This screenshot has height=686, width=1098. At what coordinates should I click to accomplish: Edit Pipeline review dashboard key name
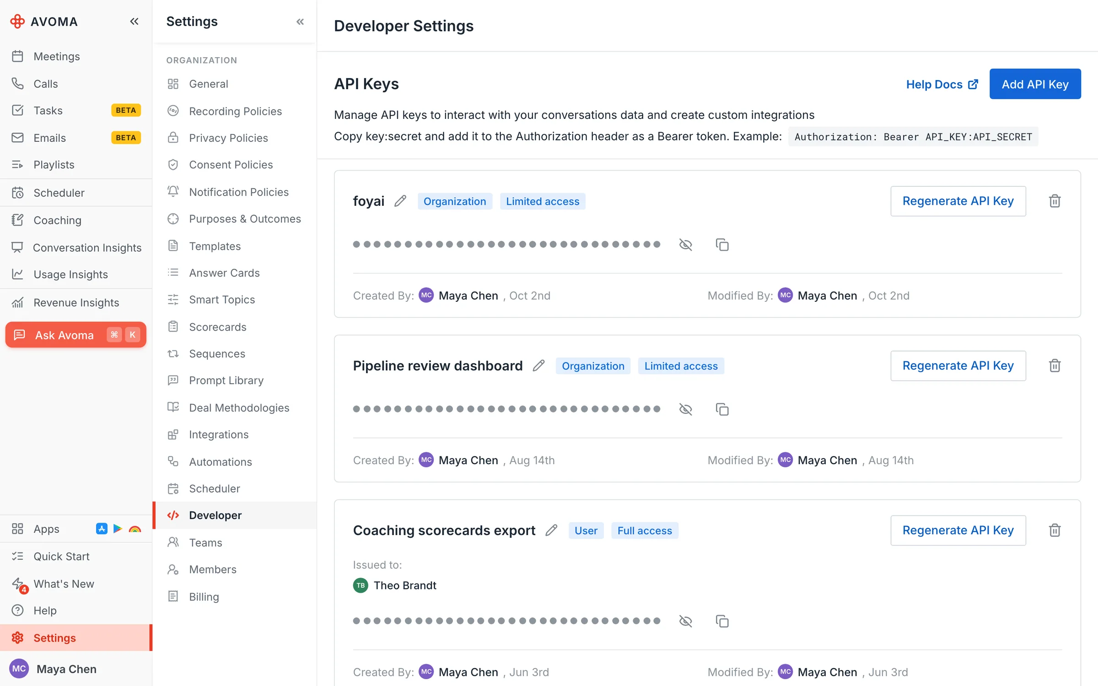[x=538, y=365]
